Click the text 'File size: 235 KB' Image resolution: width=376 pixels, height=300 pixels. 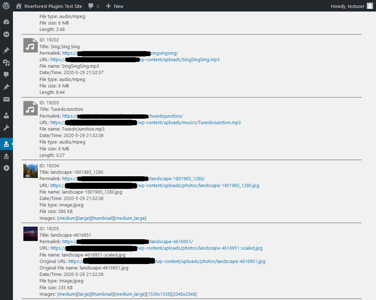point(56,287)
